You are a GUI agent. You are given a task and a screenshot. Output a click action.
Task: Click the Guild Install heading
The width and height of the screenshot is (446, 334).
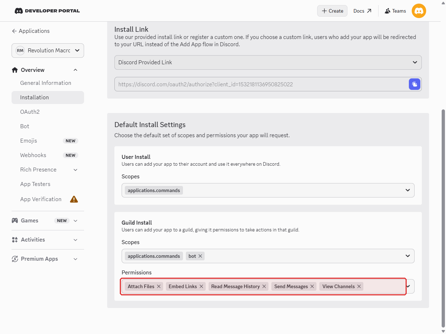click(x=137, y=222)
